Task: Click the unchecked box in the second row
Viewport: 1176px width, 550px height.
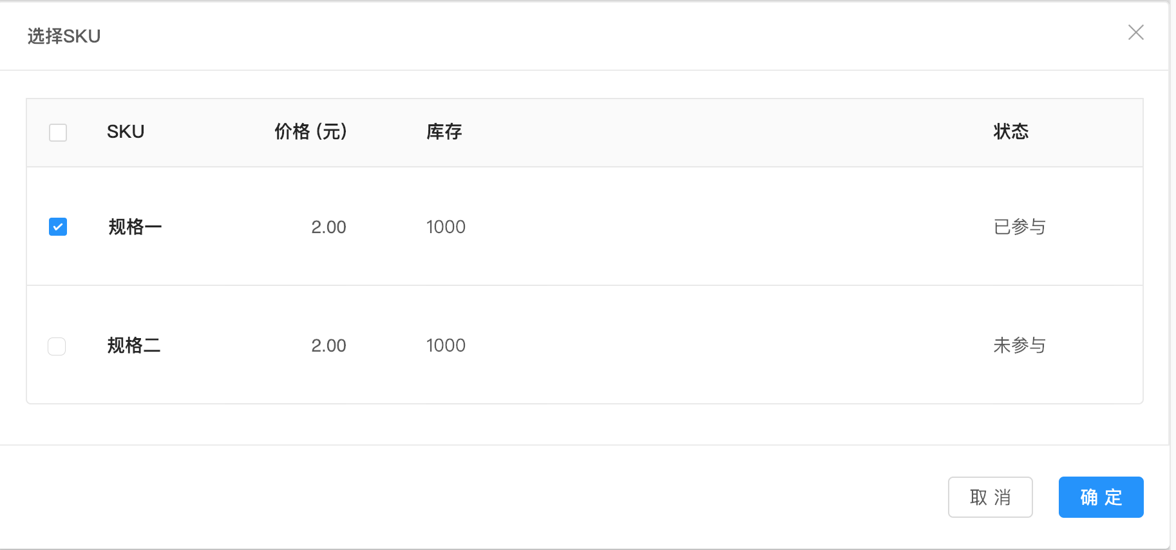Action: 57,346
